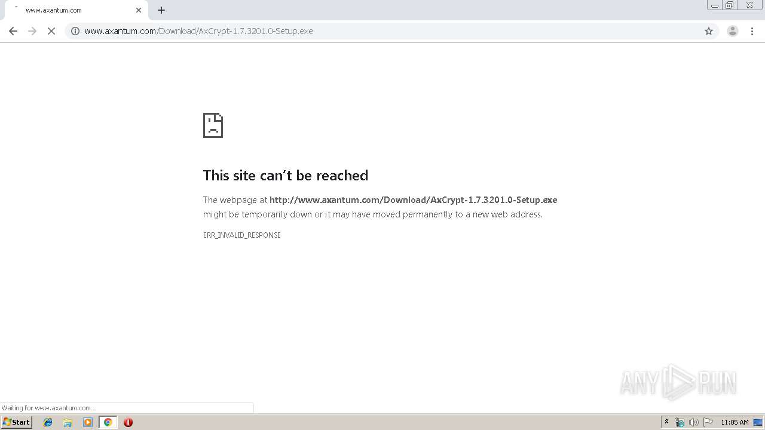Go back to the previous page

coord(13,31)
